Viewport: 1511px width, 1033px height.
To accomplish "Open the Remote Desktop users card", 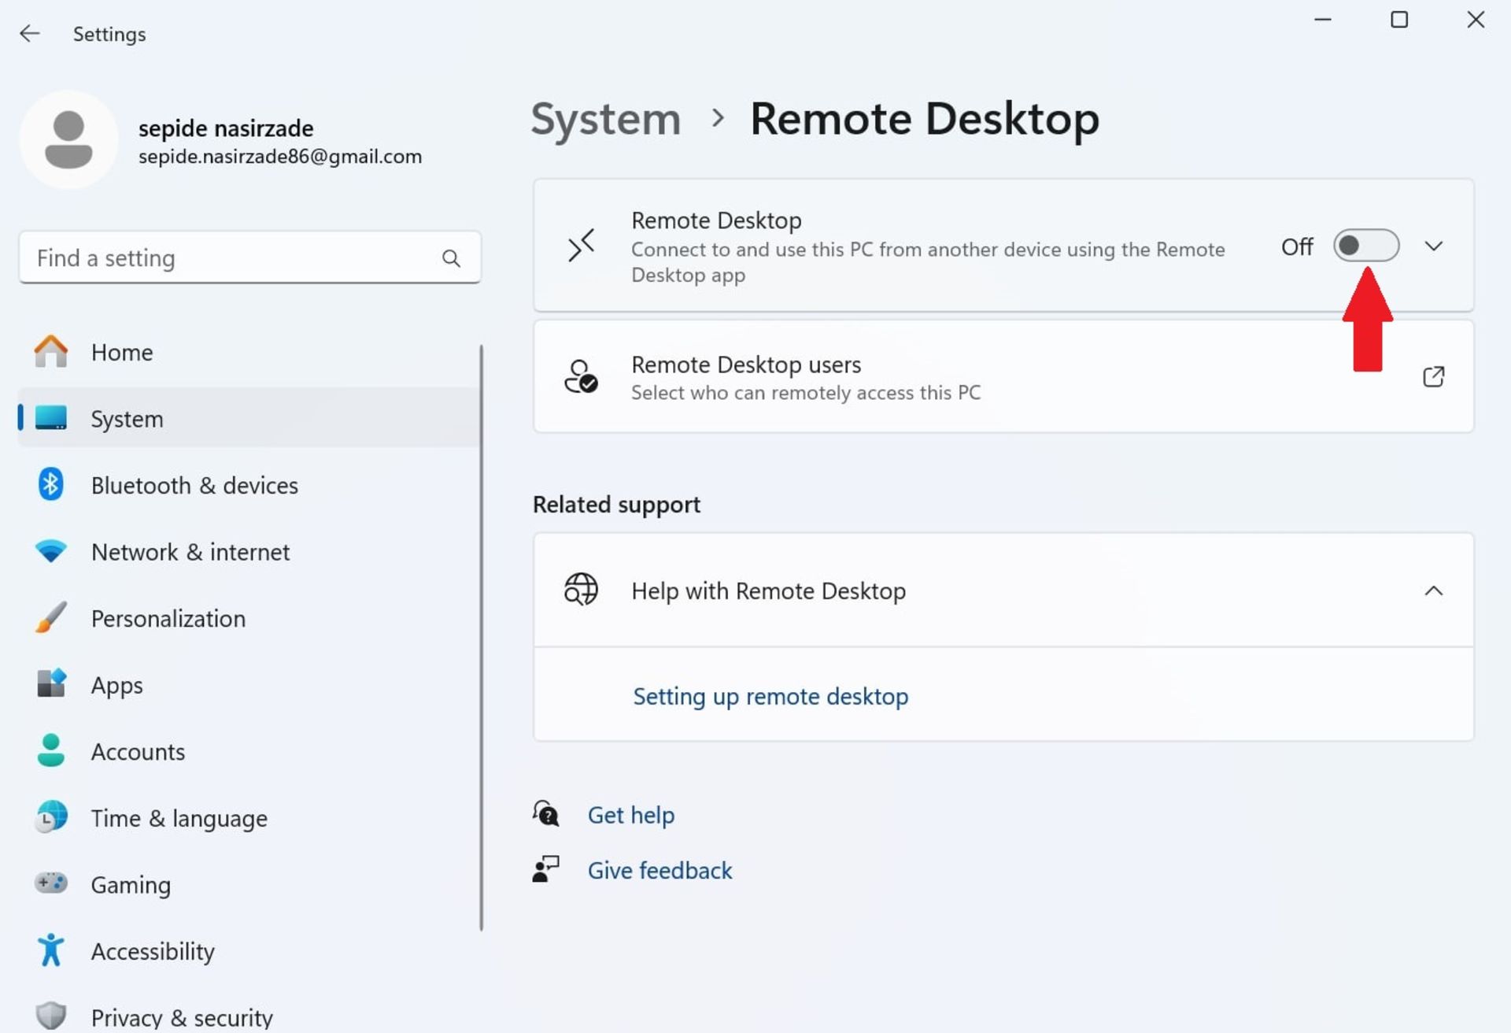I will pos(1003,376).
